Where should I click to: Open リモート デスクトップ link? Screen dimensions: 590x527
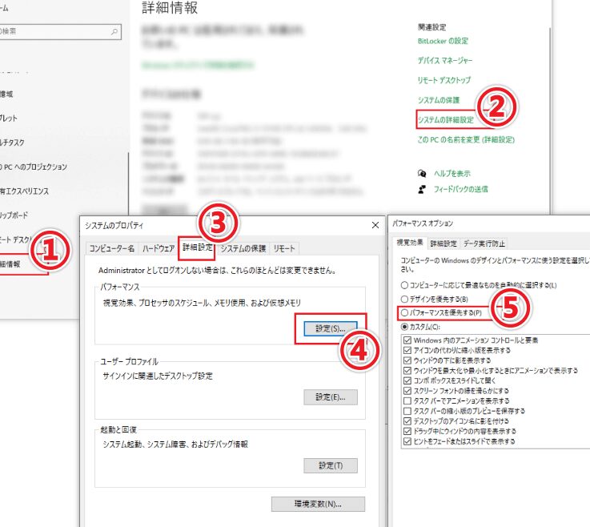(x=444, y=80)
